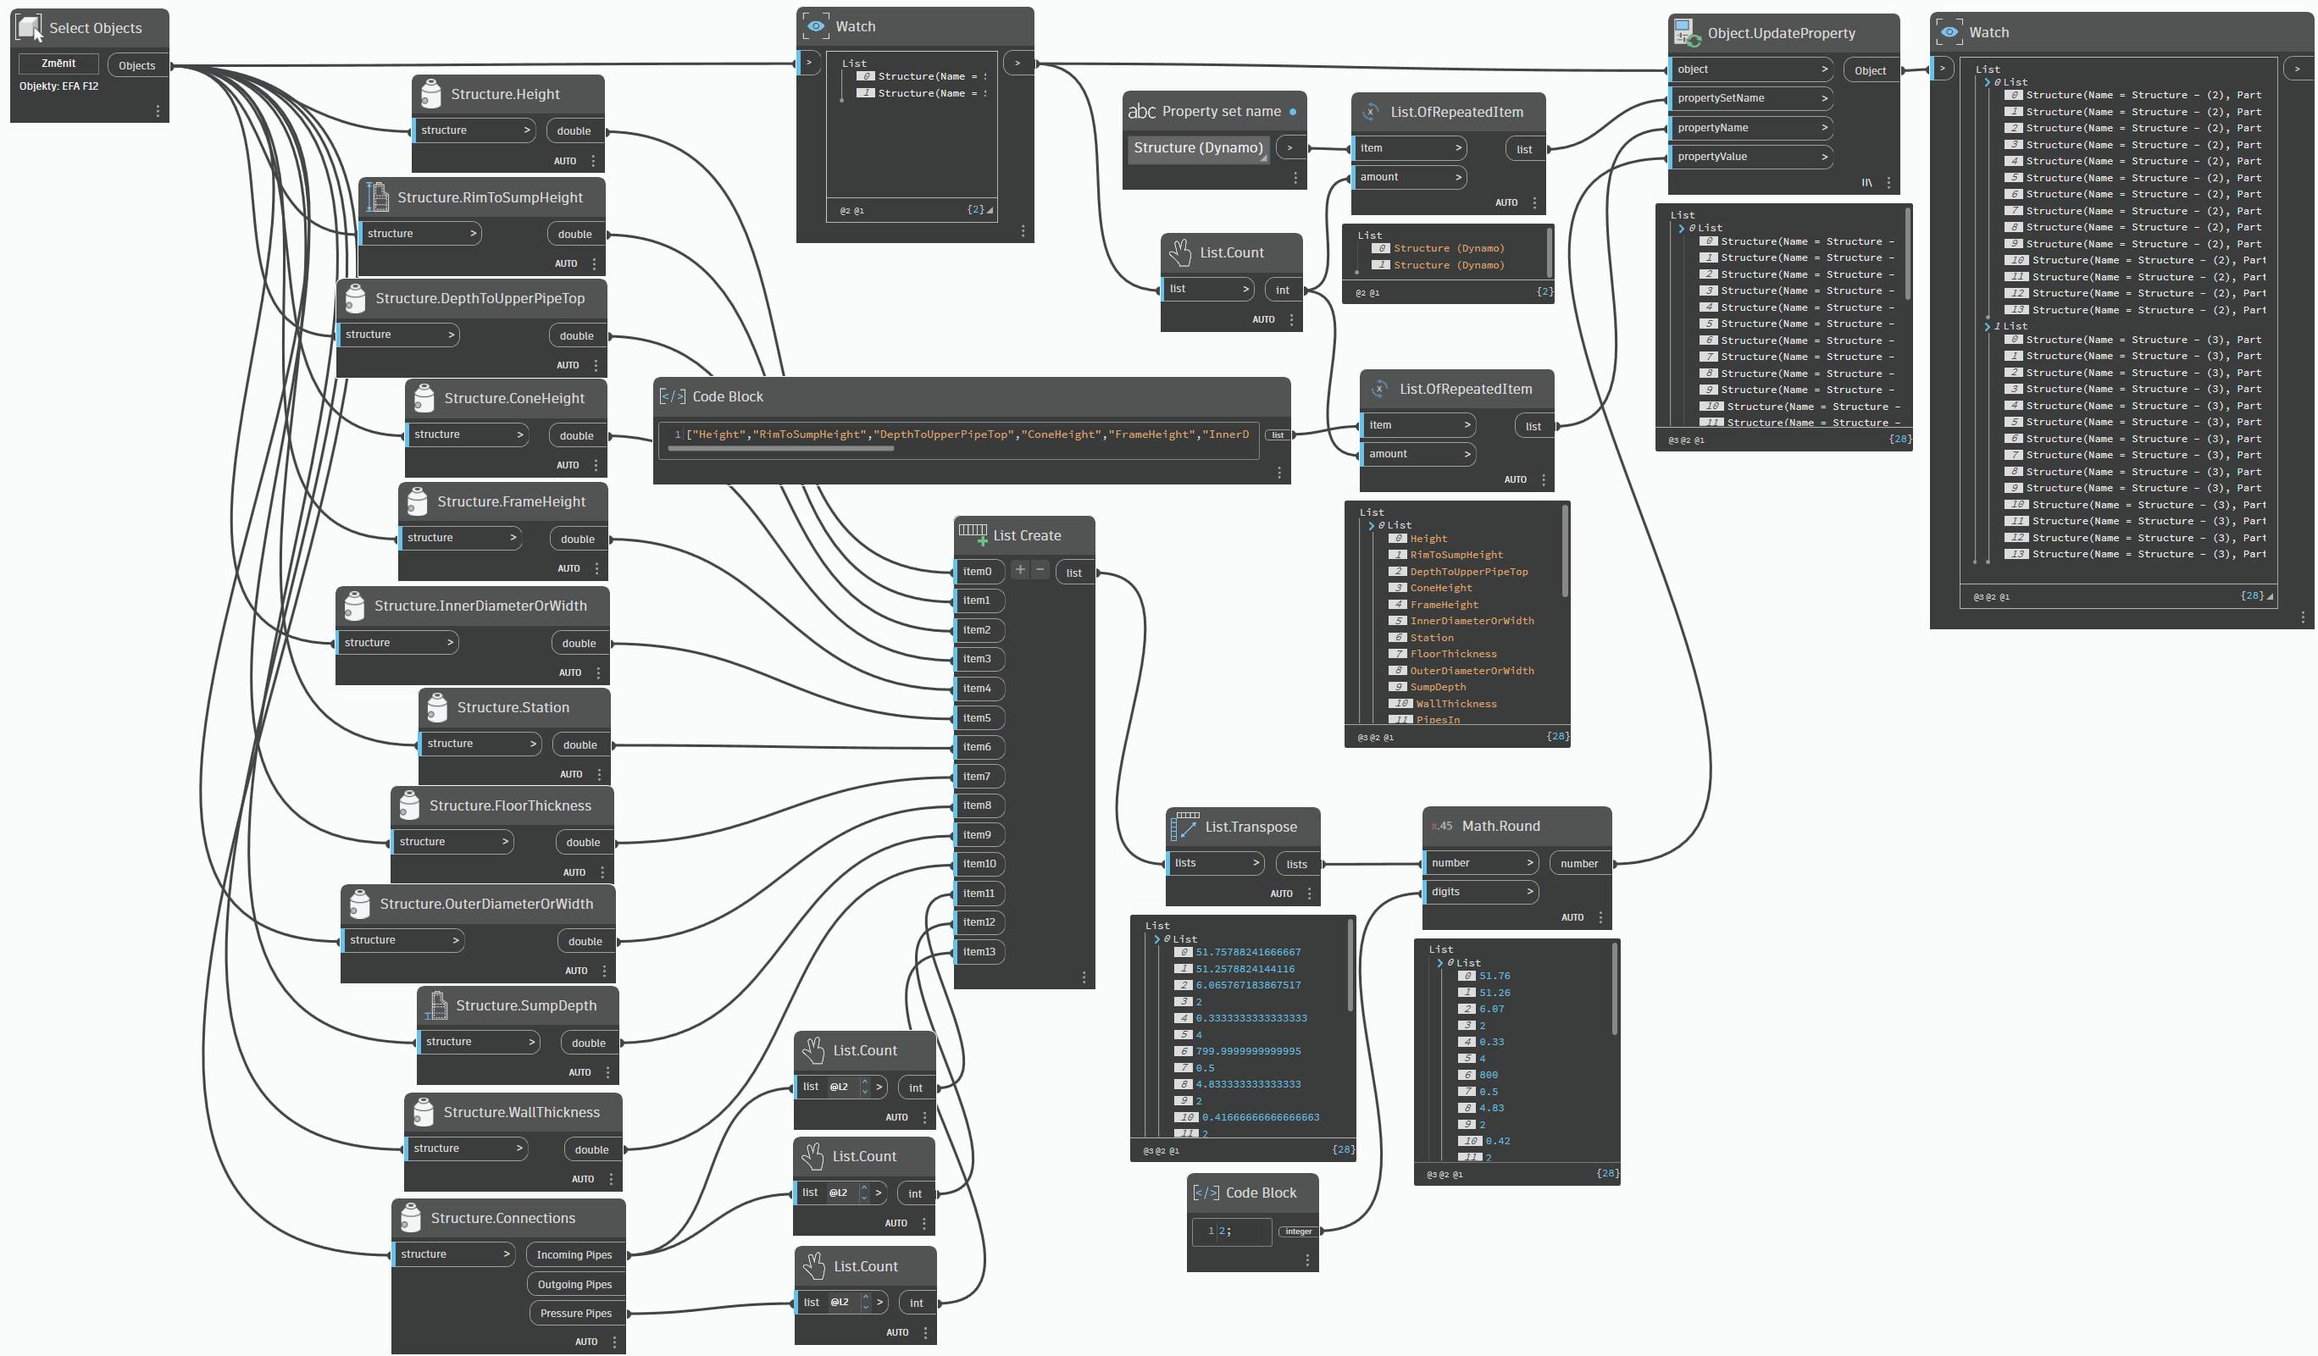Collapse the 1 List in the right Watch node
Screen dimensions: 2318x1356
pos(1986,326)
